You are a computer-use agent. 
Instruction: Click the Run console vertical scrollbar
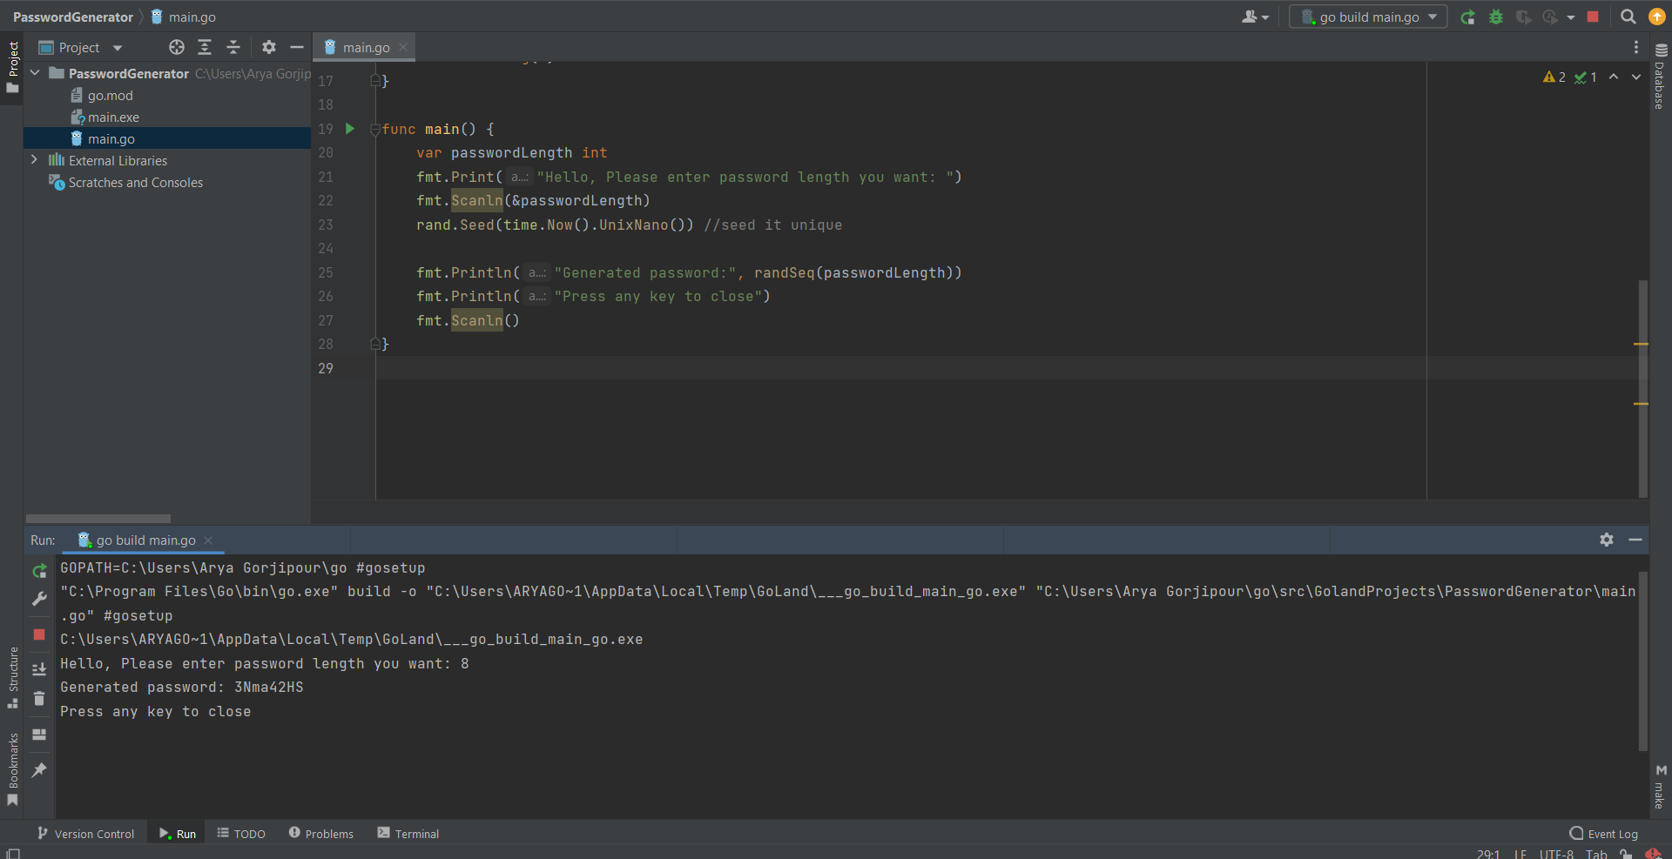coord(1643,661)
